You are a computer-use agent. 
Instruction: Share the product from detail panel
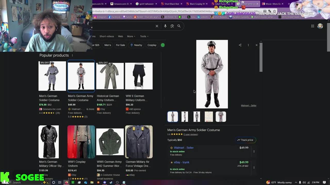point(240,45)
